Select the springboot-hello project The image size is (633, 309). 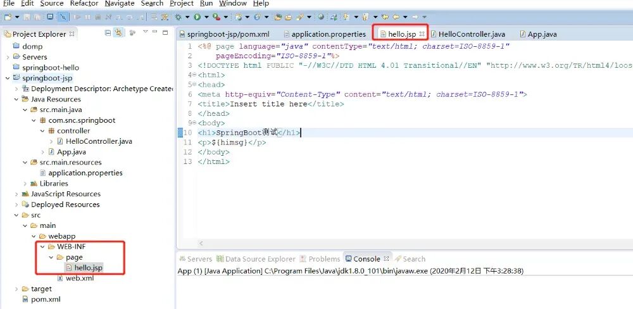[x=46, y=68]
